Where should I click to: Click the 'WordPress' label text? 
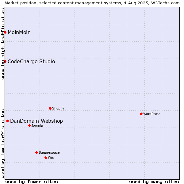152,114
